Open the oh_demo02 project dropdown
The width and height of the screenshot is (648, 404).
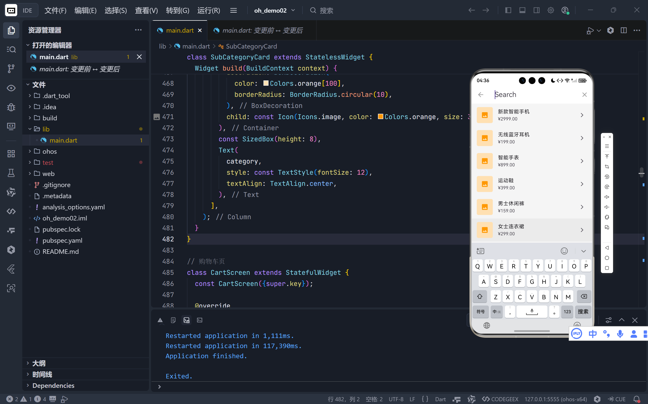(274, 10)
